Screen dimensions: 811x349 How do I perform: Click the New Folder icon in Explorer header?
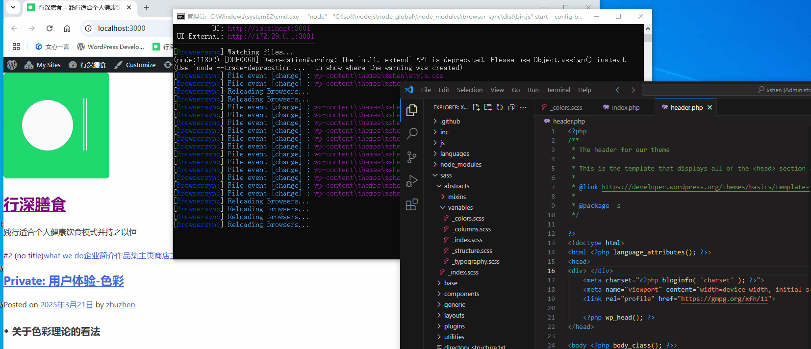[488, 107]
